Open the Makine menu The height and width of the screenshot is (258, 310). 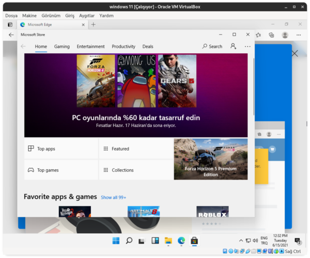coord(29,15)
